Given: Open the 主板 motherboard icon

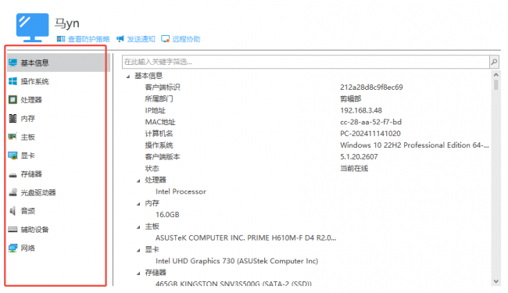Looking at the screenshot, I should 13,137.
